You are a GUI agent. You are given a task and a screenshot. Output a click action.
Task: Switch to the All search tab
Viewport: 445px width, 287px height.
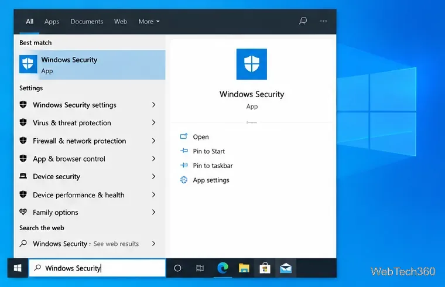(29, 22)
